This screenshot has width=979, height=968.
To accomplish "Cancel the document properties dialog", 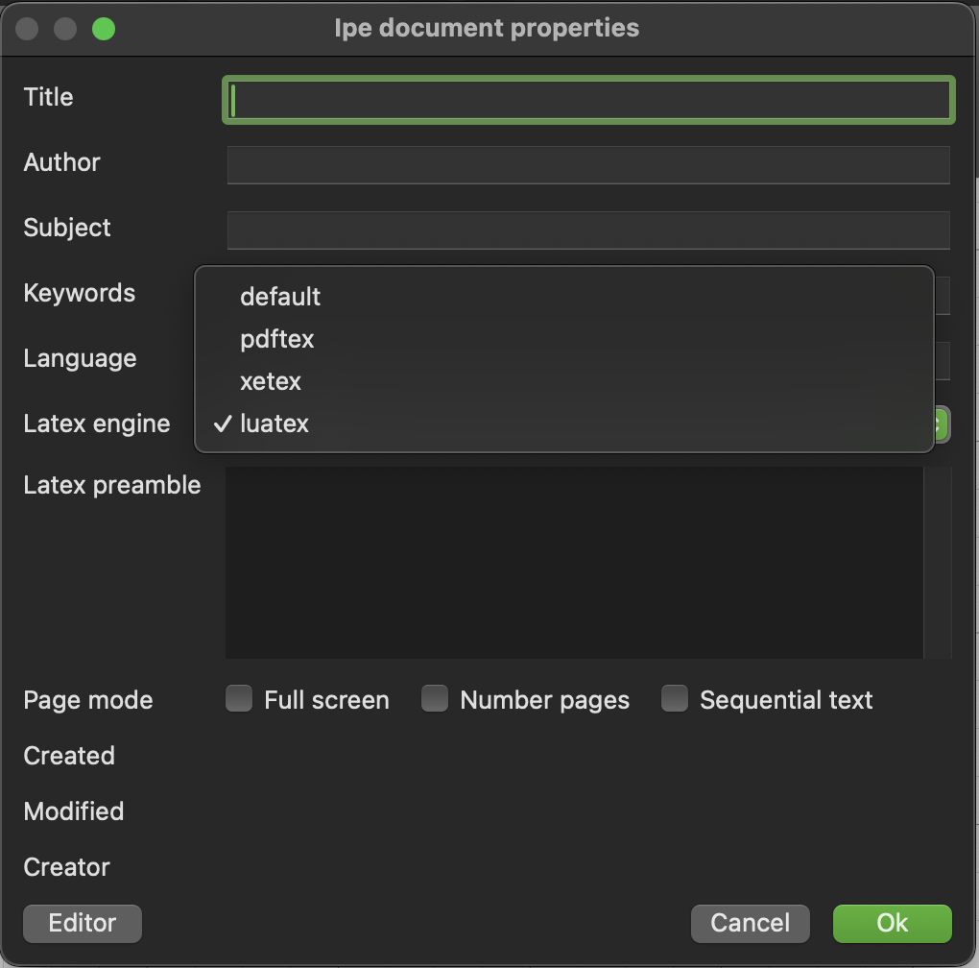I will (x=750, y=923).
